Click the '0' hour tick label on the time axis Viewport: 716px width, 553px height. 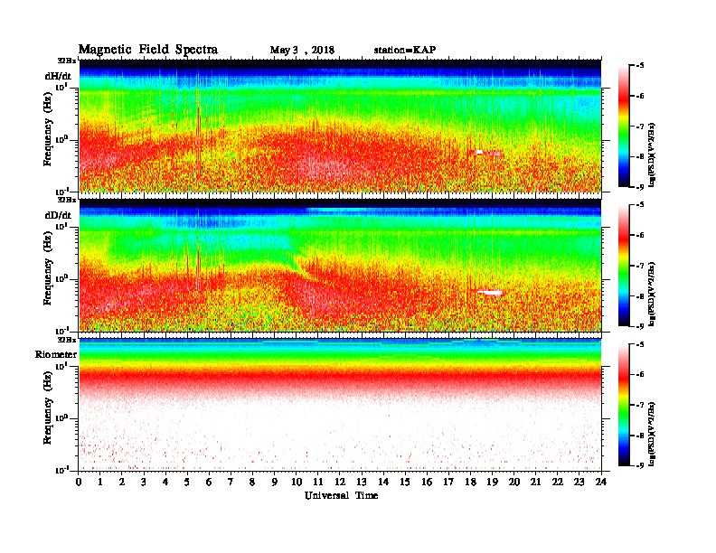tap(79, 482)
